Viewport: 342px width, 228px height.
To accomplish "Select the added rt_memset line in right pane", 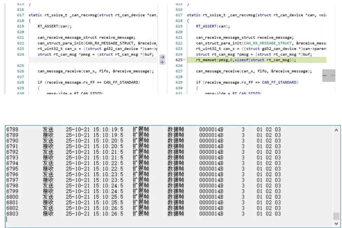I will 246,60.
